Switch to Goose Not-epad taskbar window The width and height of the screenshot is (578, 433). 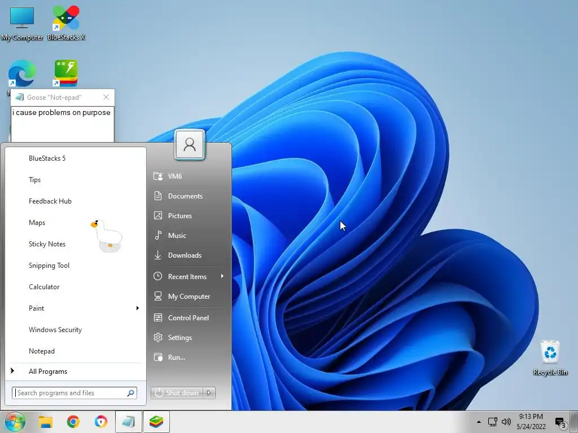(129, 422)
